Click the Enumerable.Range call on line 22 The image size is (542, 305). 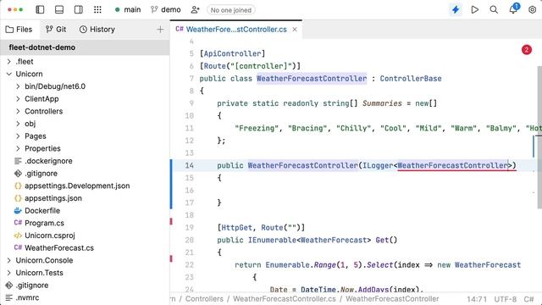pos(301,265)
